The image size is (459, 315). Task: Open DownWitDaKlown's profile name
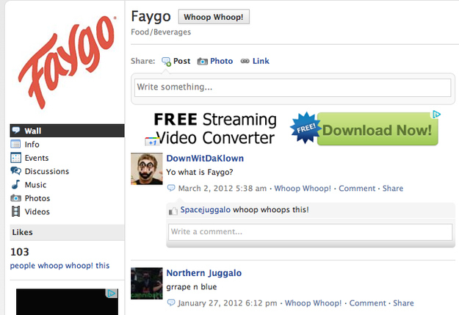pyautogui.click(x=205, y=159)
